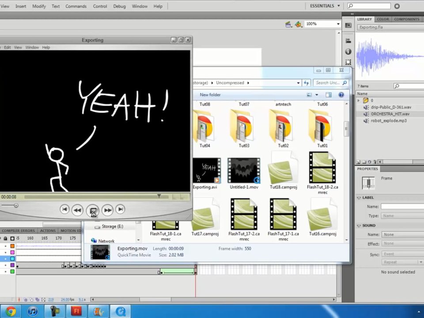
Task: Switch to the COMPONENTS panel tab
Action: pyautogui.click(x=407, y=19)
